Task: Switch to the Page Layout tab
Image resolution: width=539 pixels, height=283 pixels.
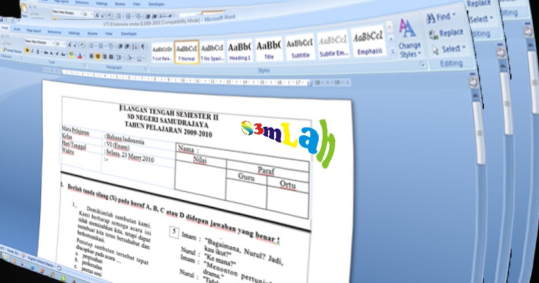Action: pyautogui.click(x=33, y=31)
